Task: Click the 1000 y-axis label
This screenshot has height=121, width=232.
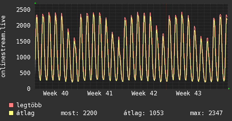Action: pyautogui.click(x=23, y=57)
